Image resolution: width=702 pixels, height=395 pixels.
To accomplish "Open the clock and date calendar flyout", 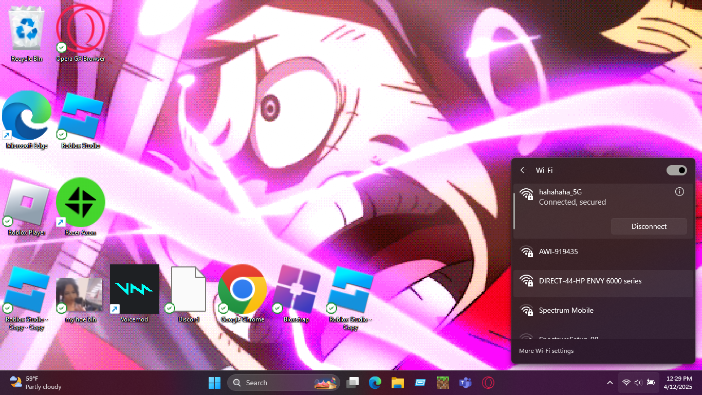I will click(x=678, y=383).
